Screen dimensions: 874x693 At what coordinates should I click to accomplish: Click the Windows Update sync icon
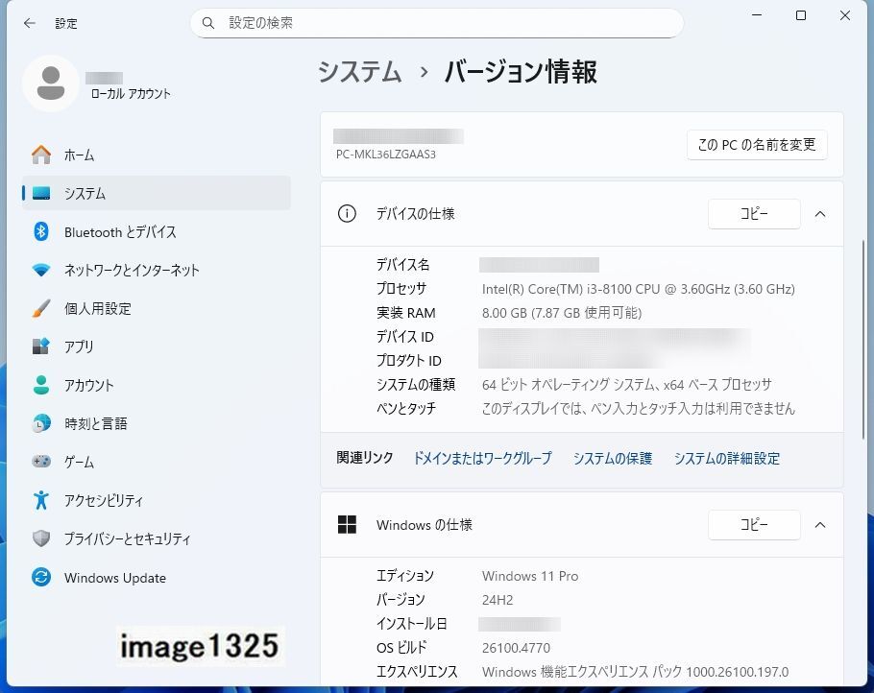tap(41, 577)
